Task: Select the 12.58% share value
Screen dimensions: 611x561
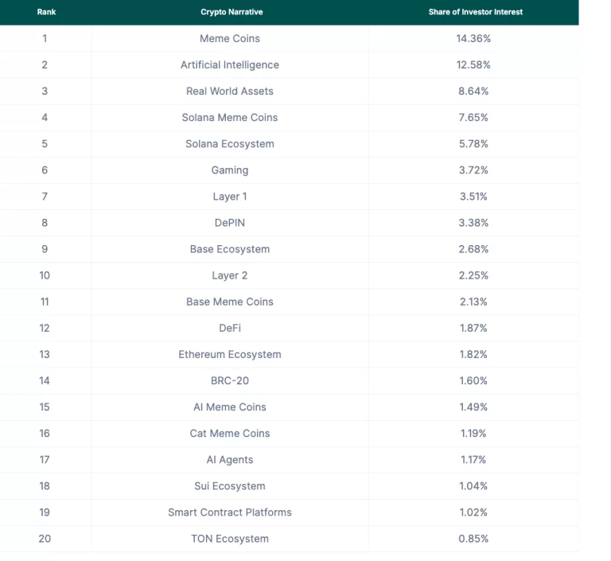Action: pos(473,64)
